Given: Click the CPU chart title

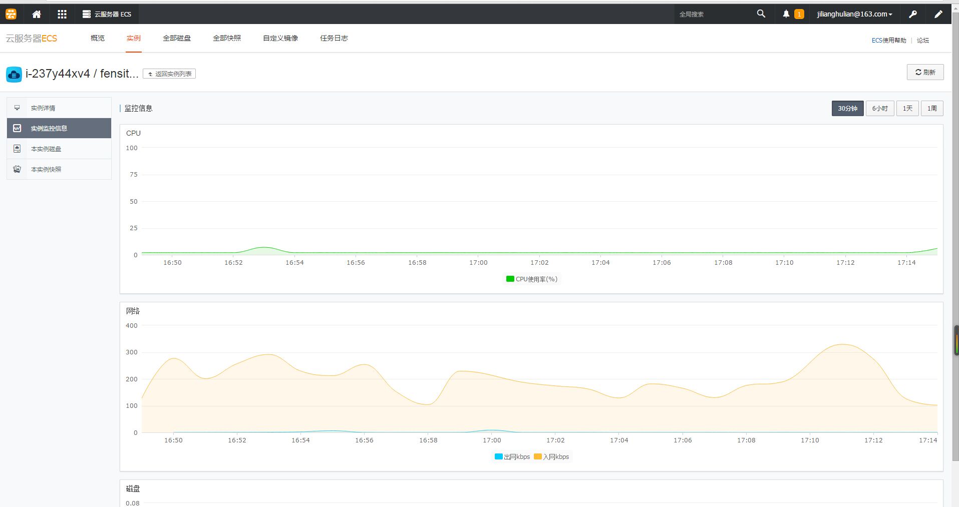Looking at the screenshot, I should tap(133, 133).
